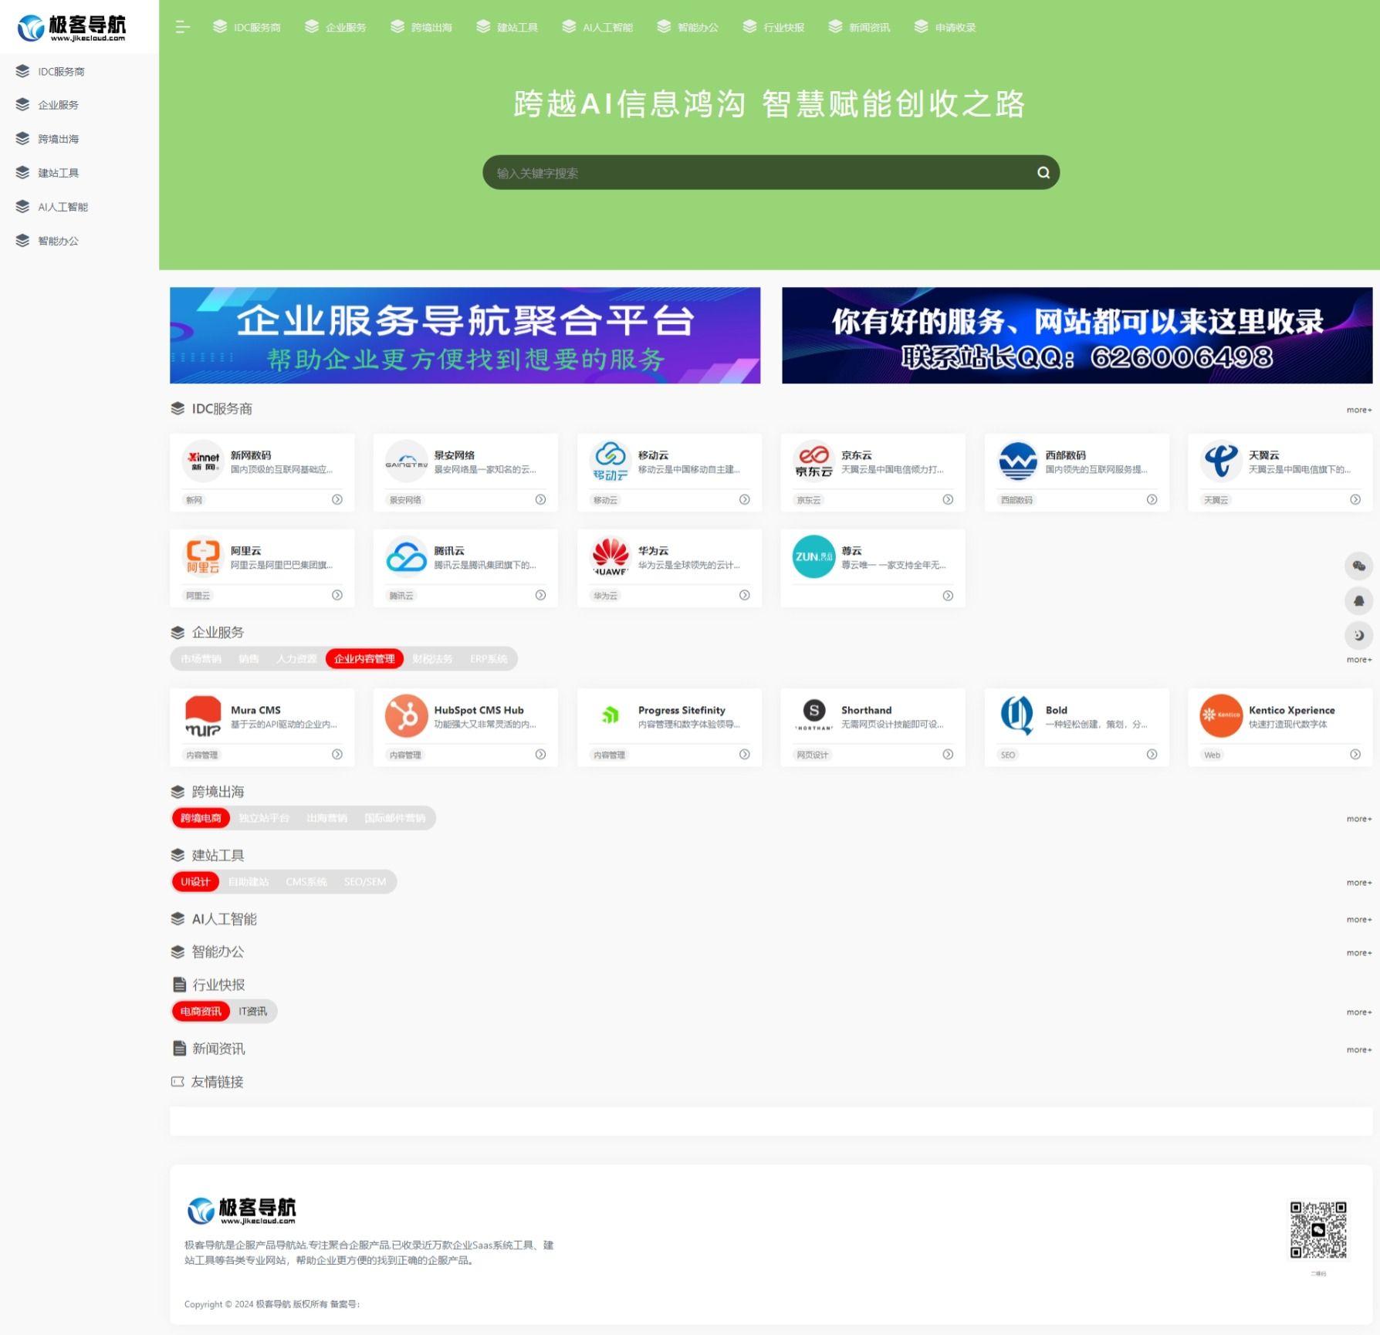Open 行业快报 in the top navigation
Screen dimensions: 1380x1335
(x=773, y=27)
